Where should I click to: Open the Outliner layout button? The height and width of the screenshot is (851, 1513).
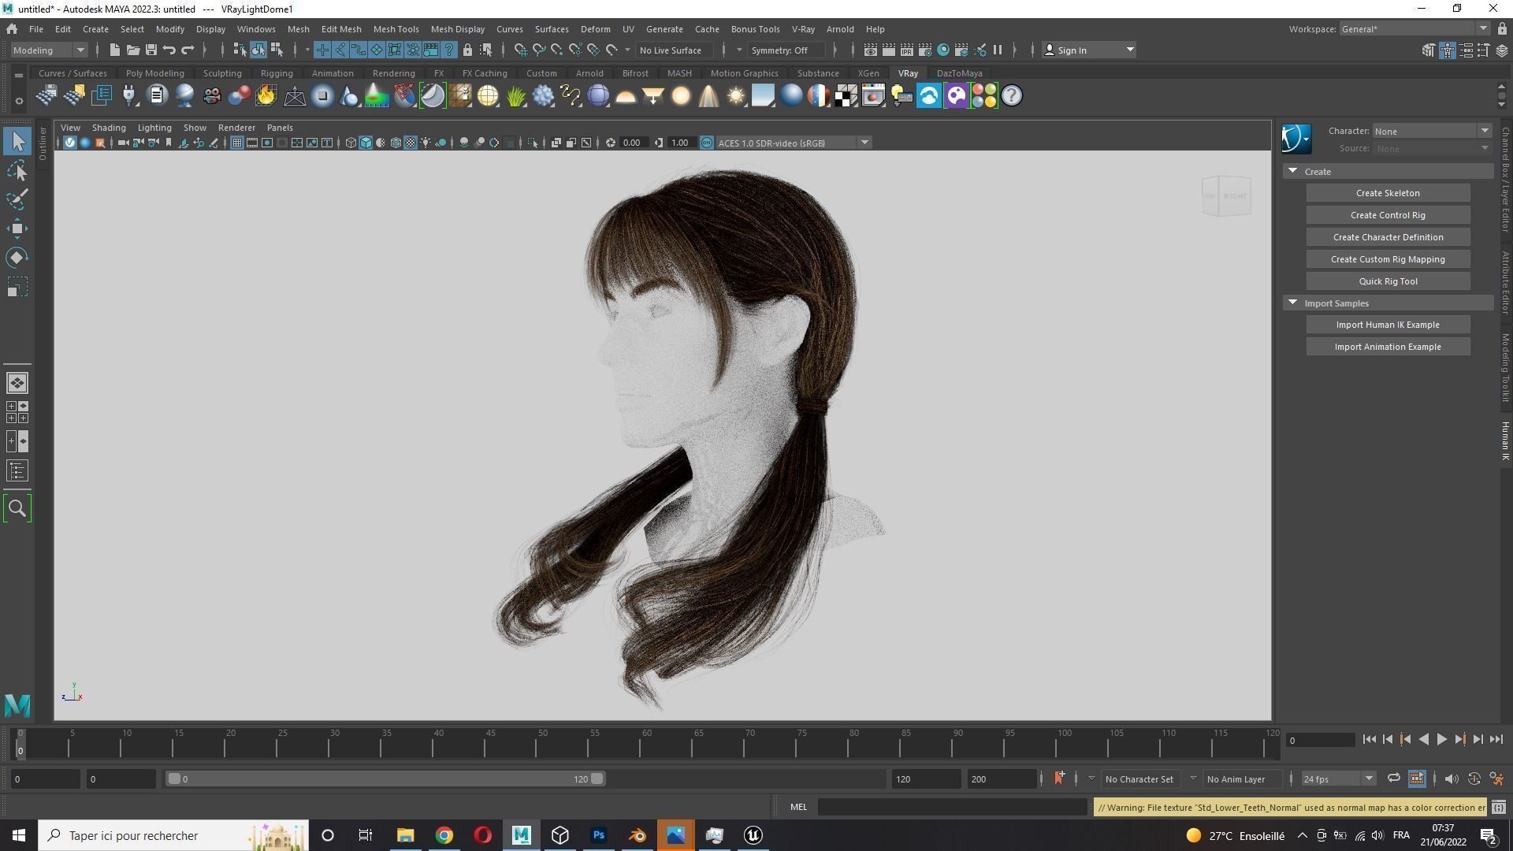point(17,471)
